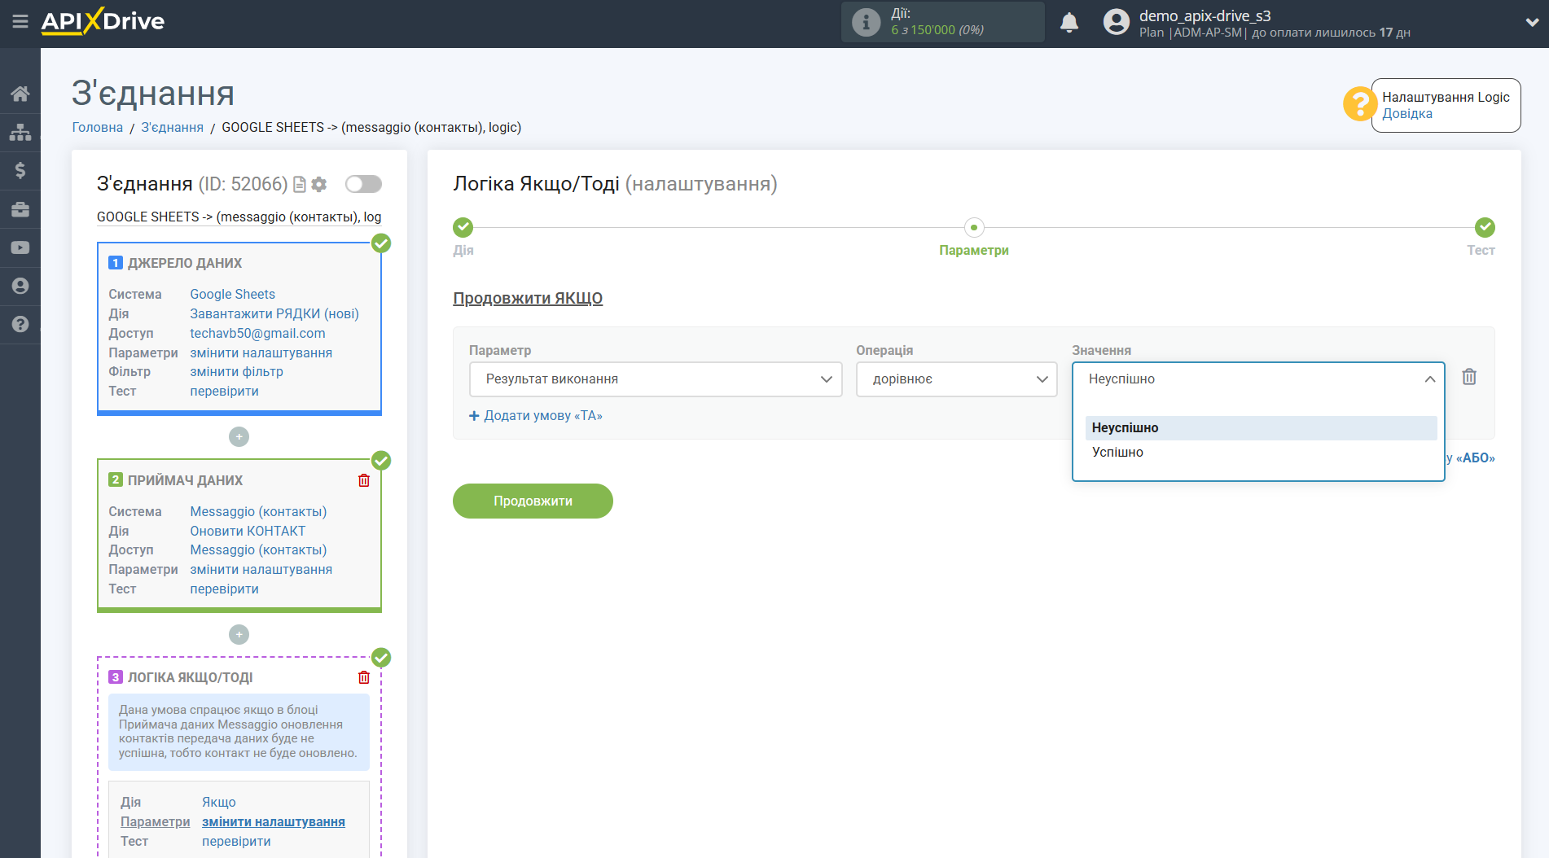The width and height of the screenshot is (1549, 858).
Task: Select the Неуспішно option
Action: click(x=1125, y=428)
